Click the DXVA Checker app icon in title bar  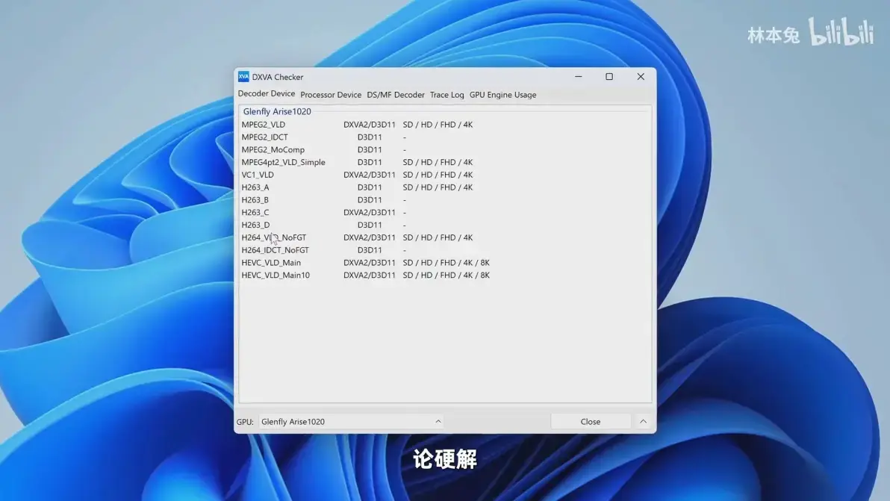[243, 77]
